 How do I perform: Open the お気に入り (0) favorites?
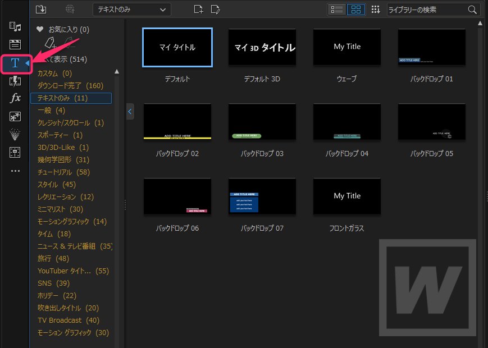coord(69,30)
